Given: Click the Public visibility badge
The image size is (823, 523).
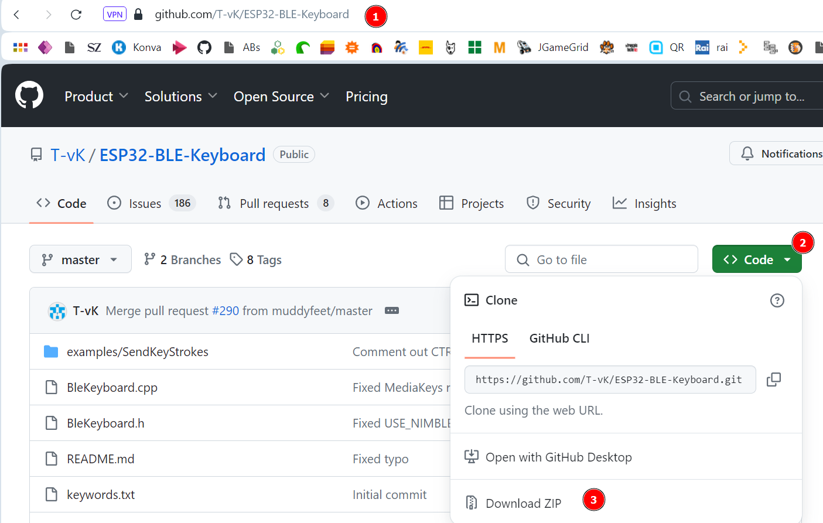Looking at the screenshot, I should pos(294,154).
